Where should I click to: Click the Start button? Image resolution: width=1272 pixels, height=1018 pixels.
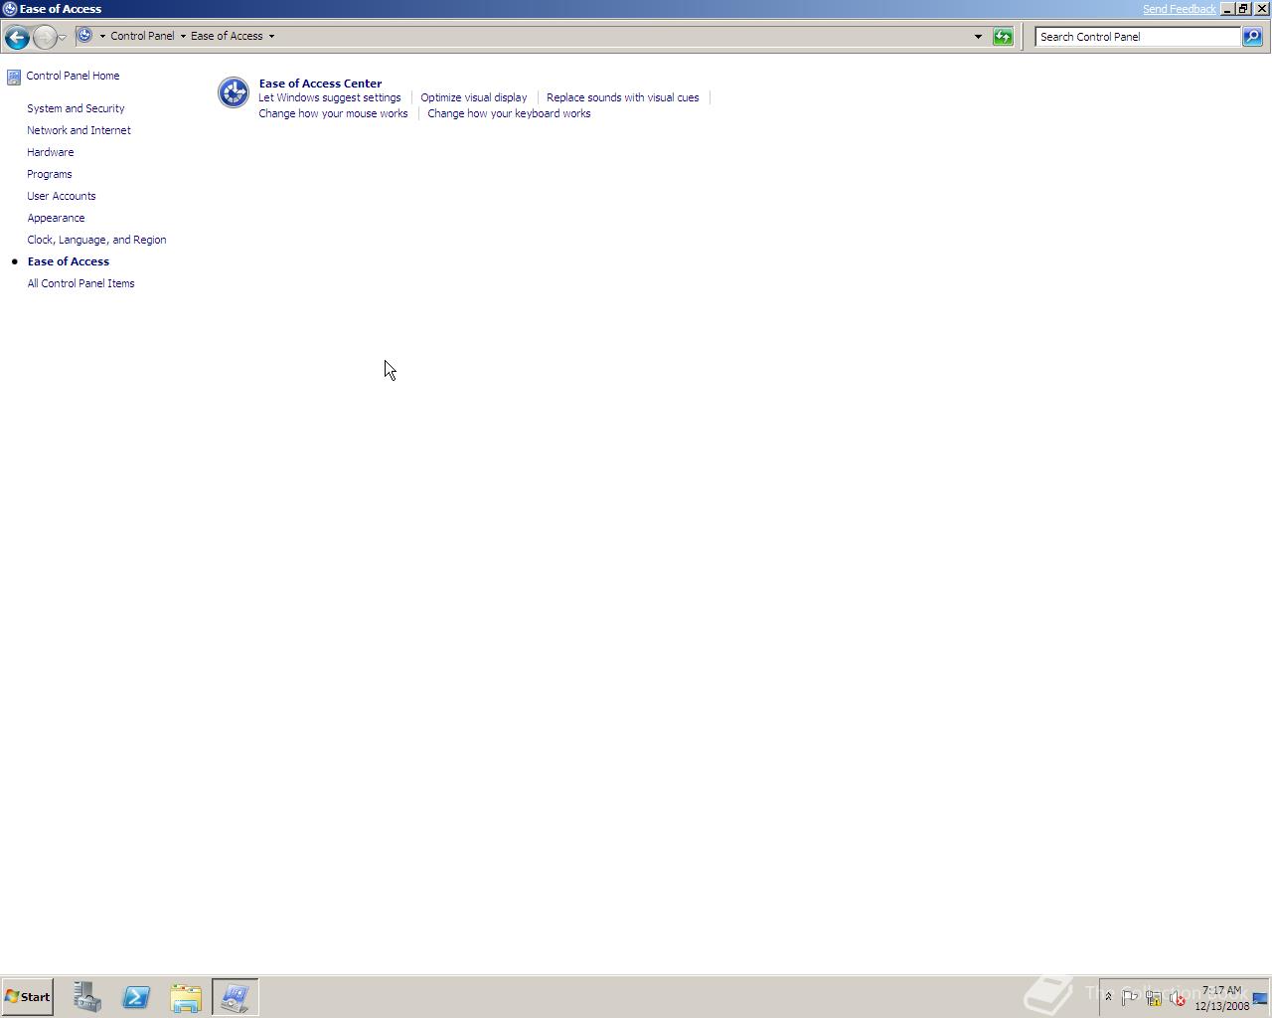27,996
